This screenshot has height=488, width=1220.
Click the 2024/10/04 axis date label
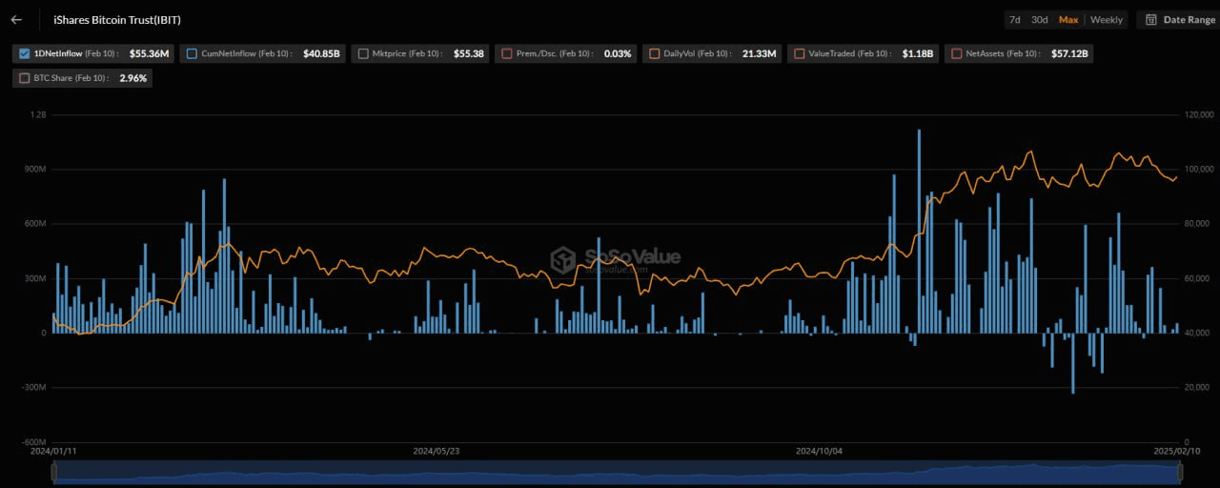(820, 451)
